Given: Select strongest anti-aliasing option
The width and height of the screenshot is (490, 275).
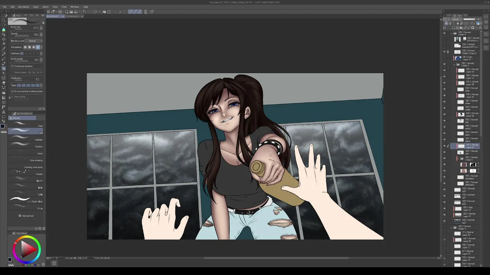Looking at the screenshot, I should click(38, 47).
